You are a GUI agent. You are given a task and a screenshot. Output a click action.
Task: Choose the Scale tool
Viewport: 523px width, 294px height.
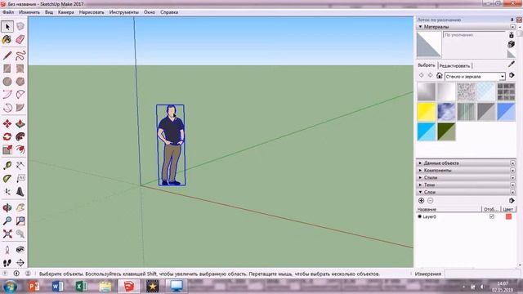point(7,150)
